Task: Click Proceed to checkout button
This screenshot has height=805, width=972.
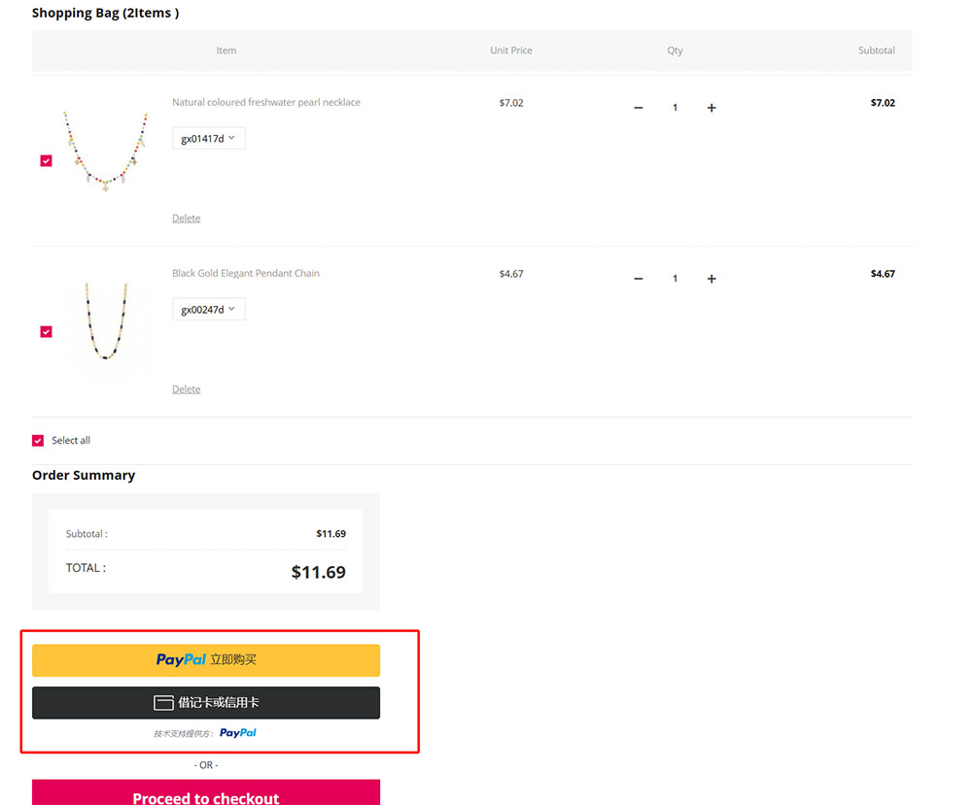Action: [206, 793]
